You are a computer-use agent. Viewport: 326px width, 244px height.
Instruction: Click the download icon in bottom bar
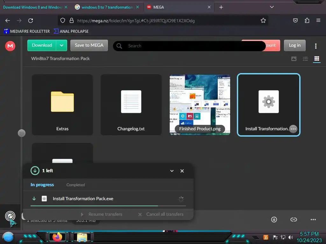pos(274,220)
